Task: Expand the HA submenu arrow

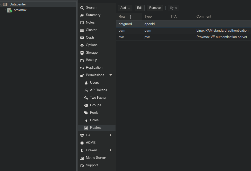Action: pos(111,135)
